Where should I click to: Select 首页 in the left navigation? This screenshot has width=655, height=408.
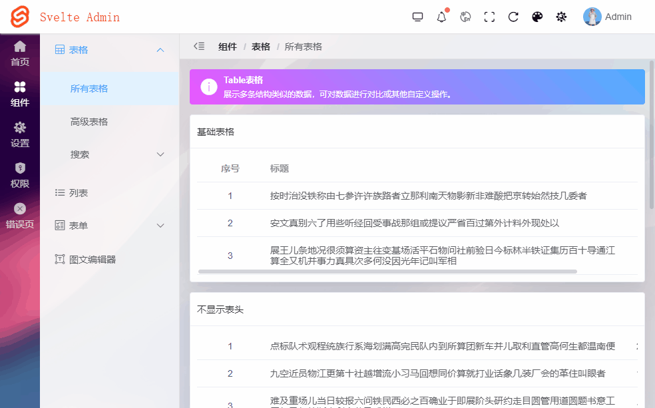(19, 54)
